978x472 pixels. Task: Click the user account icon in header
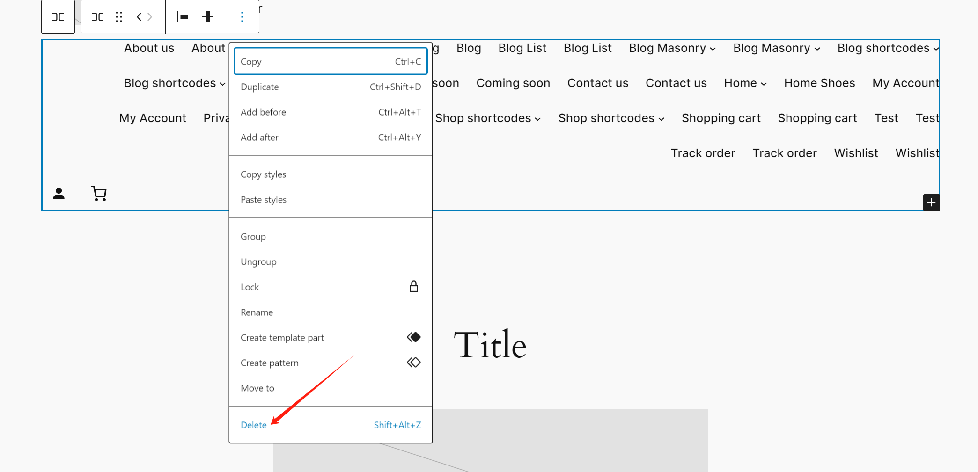point(59,193)
